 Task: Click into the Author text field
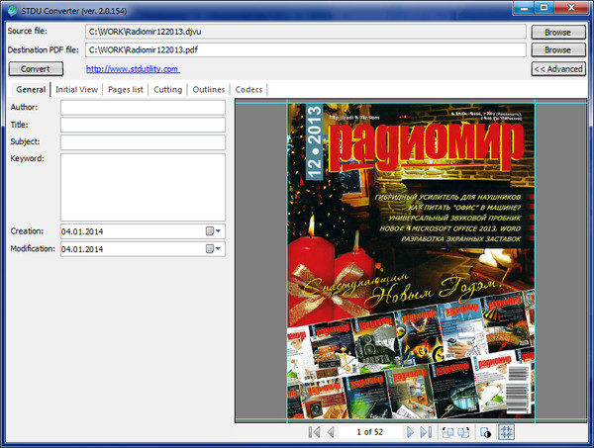click(x=143, y=107)
